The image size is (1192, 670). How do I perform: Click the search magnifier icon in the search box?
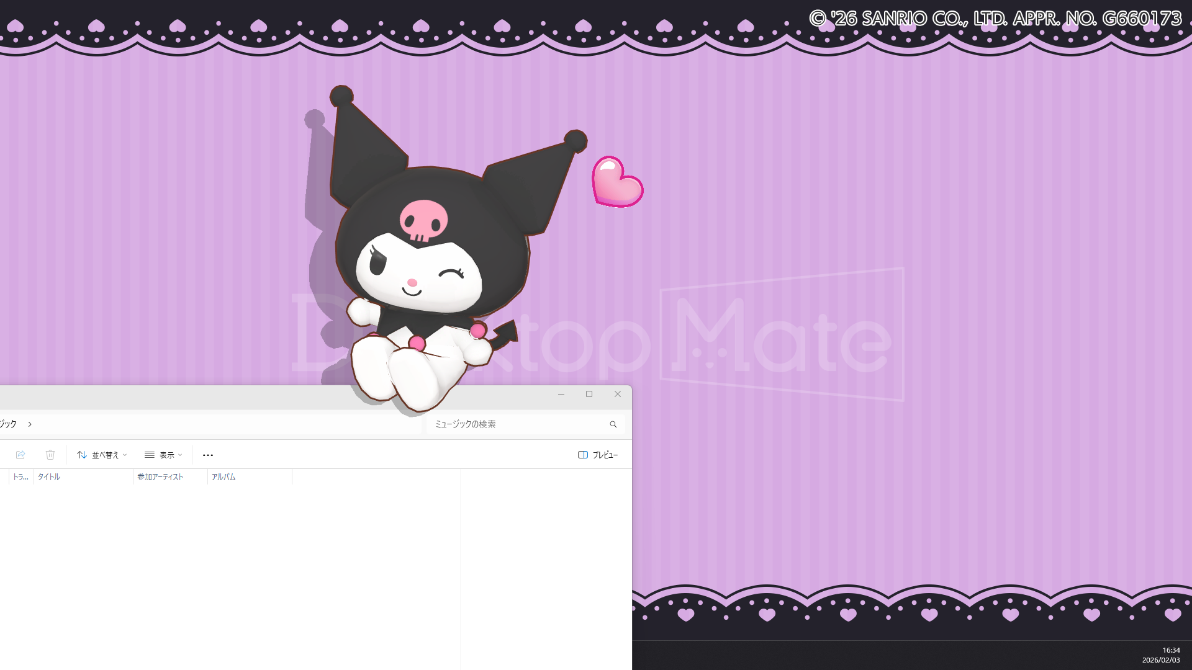click(613, 424)
